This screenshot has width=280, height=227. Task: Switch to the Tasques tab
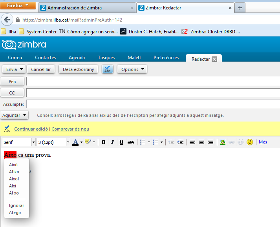pos(106,58)
